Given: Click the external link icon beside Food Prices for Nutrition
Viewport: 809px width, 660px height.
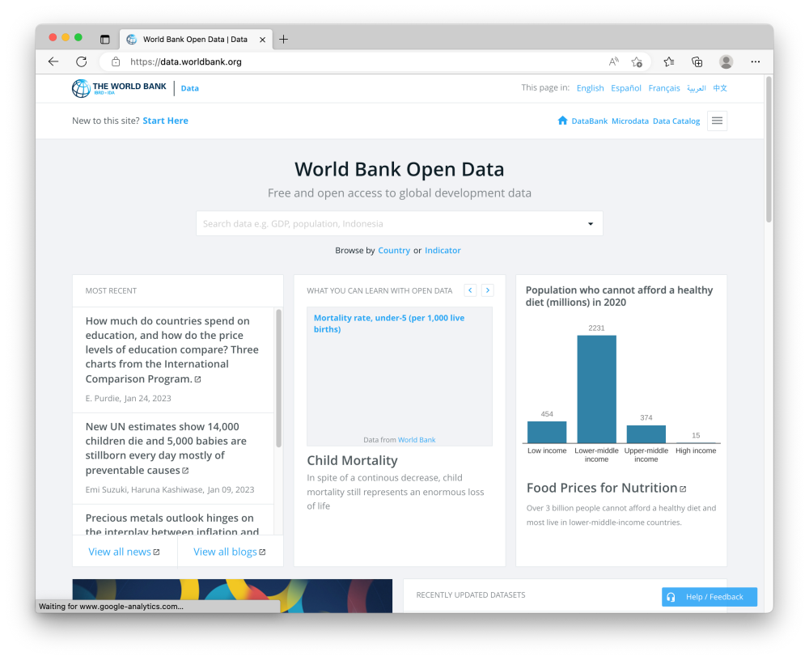Looking at the screenshot, I should 683,489.
